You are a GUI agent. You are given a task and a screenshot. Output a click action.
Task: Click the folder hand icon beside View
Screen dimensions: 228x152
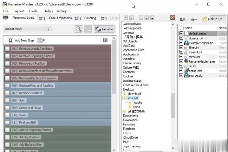point(205,19)
